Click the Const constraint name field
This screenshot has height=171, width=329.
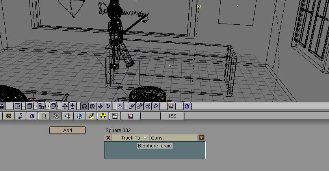pos(173,138)
